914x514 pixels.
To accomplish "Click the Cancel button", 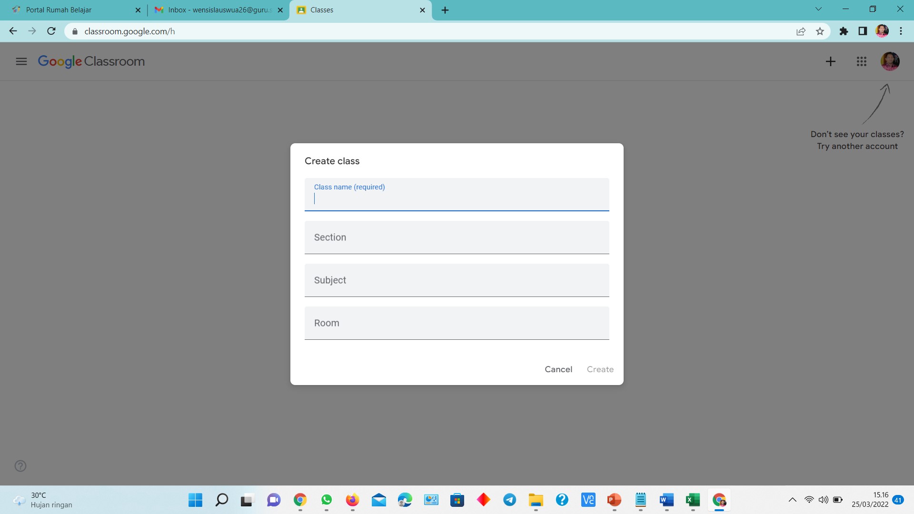I will pos(558,369).
